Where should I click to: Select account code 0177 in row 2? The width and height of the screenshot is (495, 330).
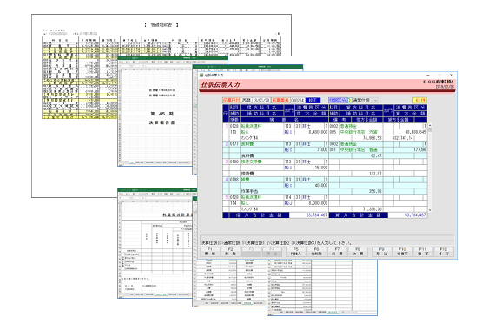234,143
